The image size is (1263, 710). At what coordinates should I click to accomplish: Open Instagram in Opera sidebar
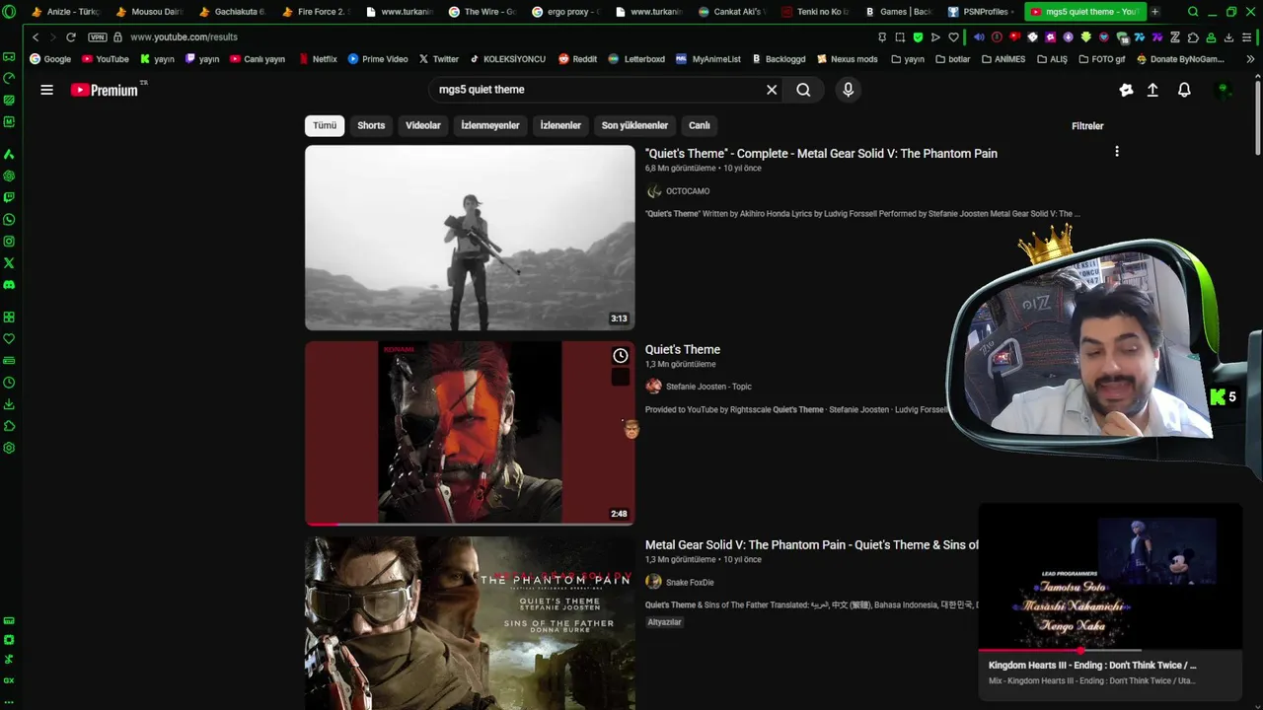click(9, 241)
